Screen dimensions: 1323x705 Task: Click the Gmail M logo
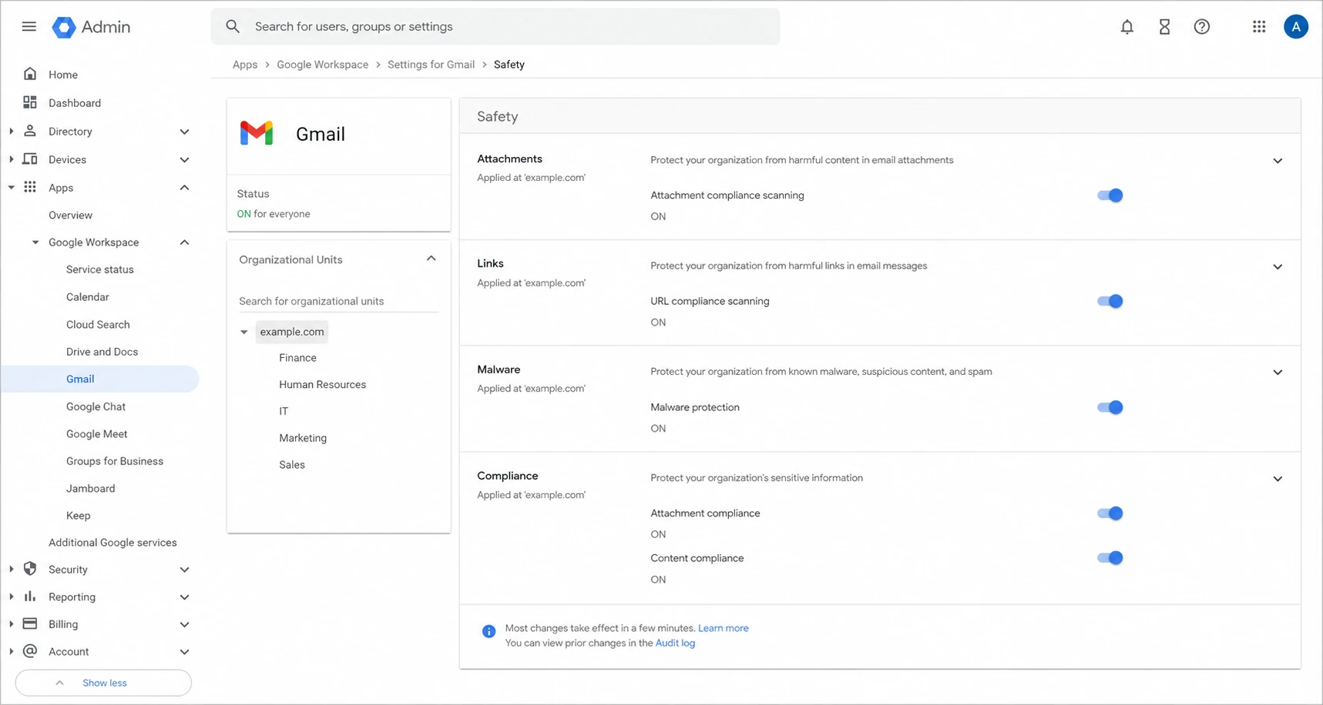point(257,133)
